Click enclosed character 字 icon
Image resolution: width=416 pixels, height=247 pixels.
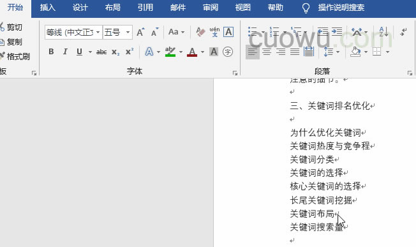pyautogui.click(x=228, y=52)
